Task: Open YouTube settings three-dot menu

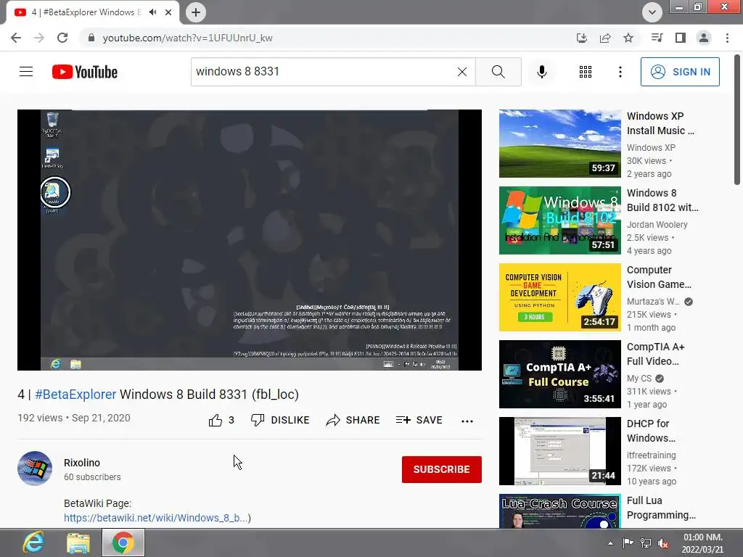Action: 620,72
